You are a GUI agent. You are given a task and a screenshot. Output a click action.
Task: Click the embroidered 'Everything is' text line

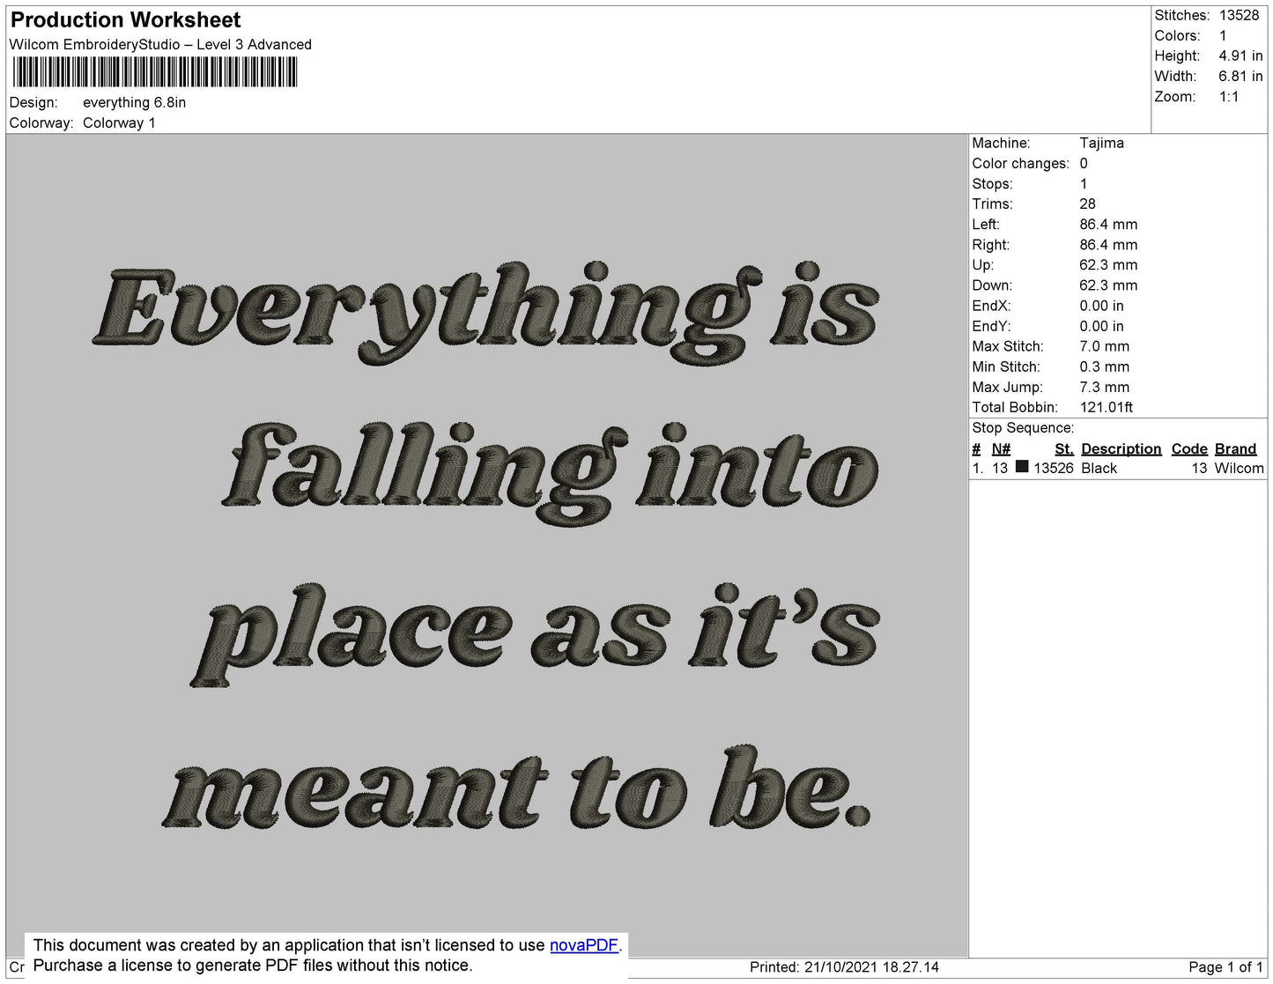pos(487,313)
